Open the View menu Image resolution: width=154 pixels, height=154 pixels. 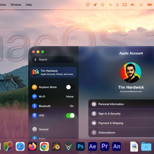click(3, 5)
